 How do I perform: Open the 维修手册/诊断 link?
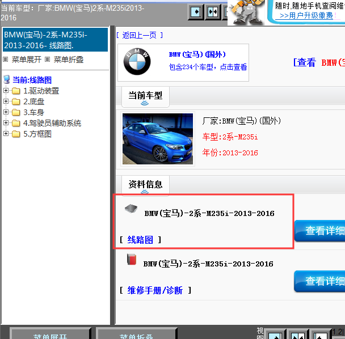point(155,290)
